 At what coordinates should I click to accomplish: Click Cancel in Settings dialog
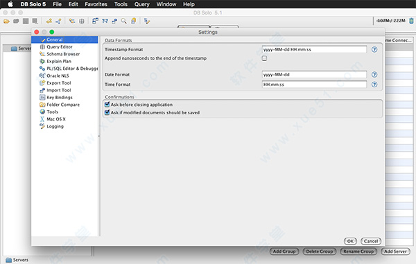coord(371,241)
